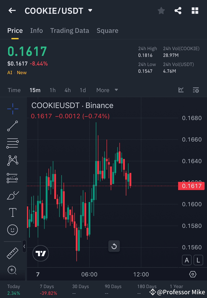Switch timeframe to 1h

point(52,90)
